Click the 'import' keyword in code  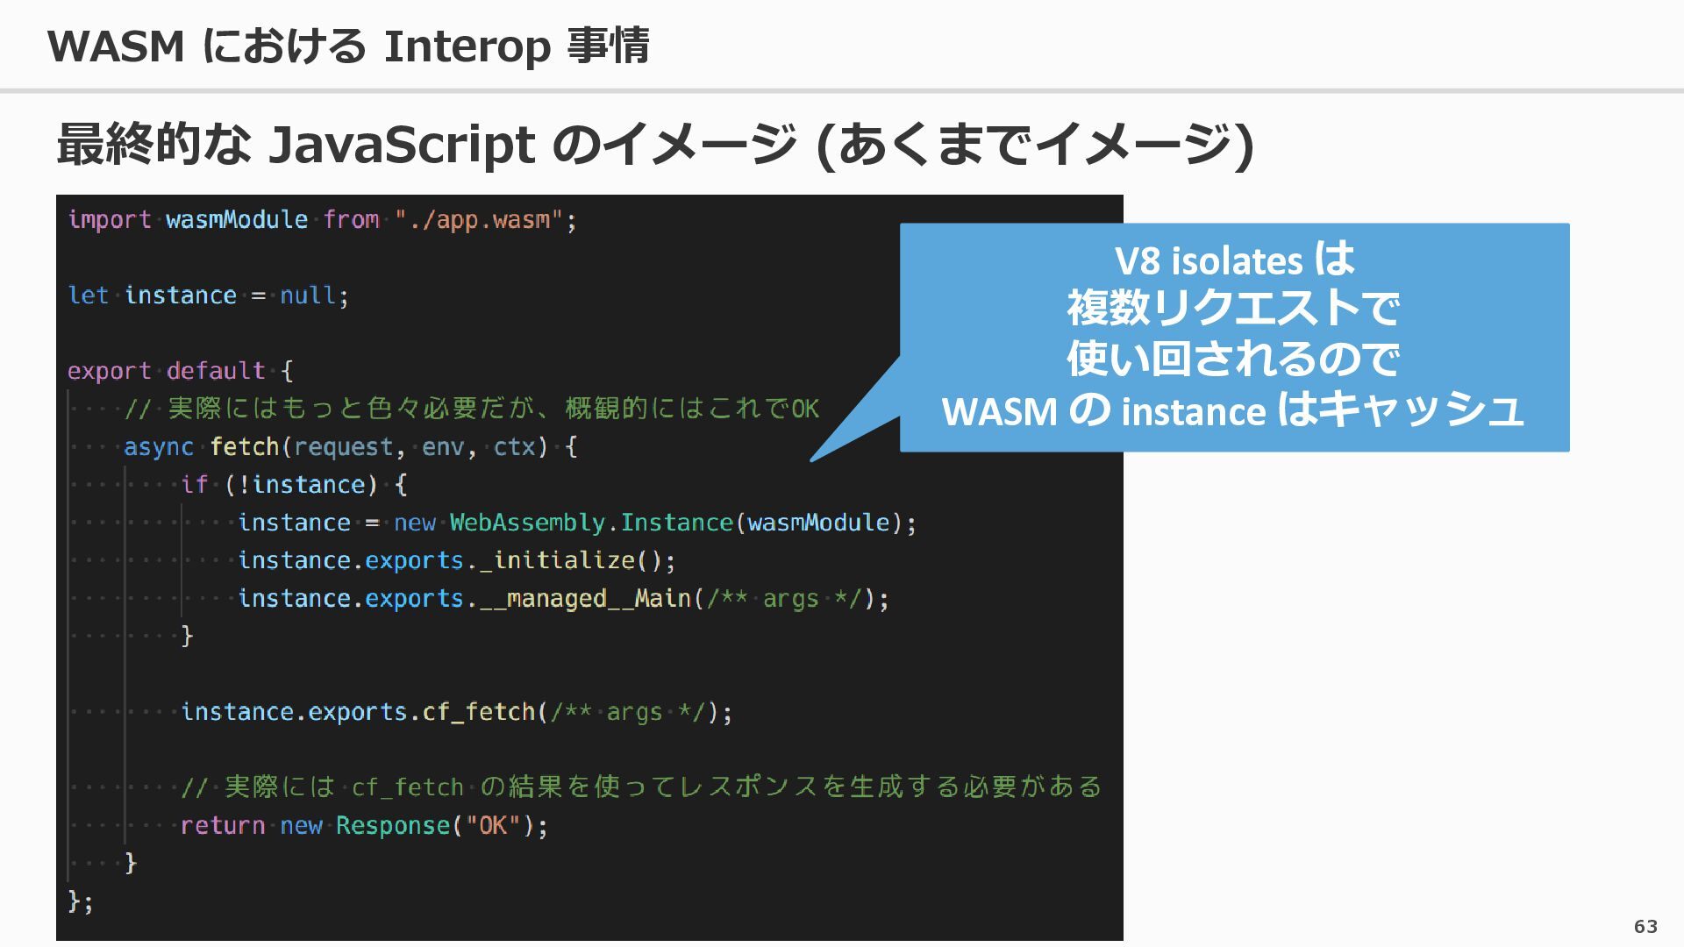click(110, 219)
